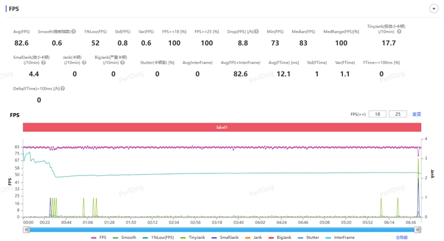Viewport: 444px width, 241px height.
Task: Click help icon for TinyJank metric
Action: tap(399, 32)
